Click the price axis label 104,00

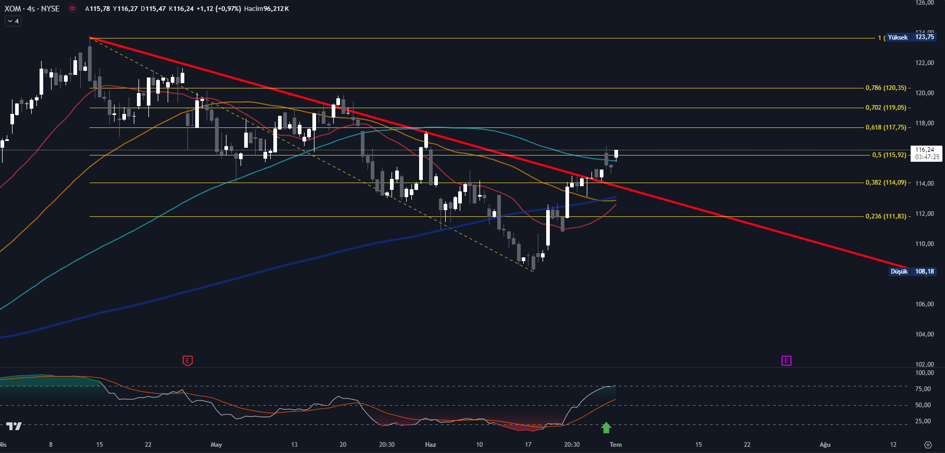point(925,334)
